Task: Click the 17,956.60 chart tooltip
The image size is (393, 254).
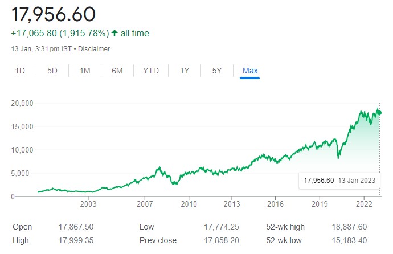Action: tap(339, 181)
